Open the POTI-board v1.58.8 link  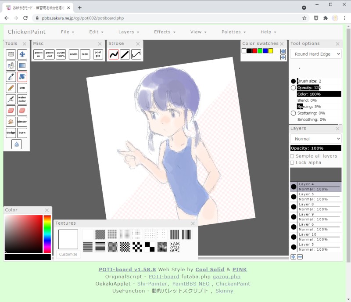coord(127,270)
